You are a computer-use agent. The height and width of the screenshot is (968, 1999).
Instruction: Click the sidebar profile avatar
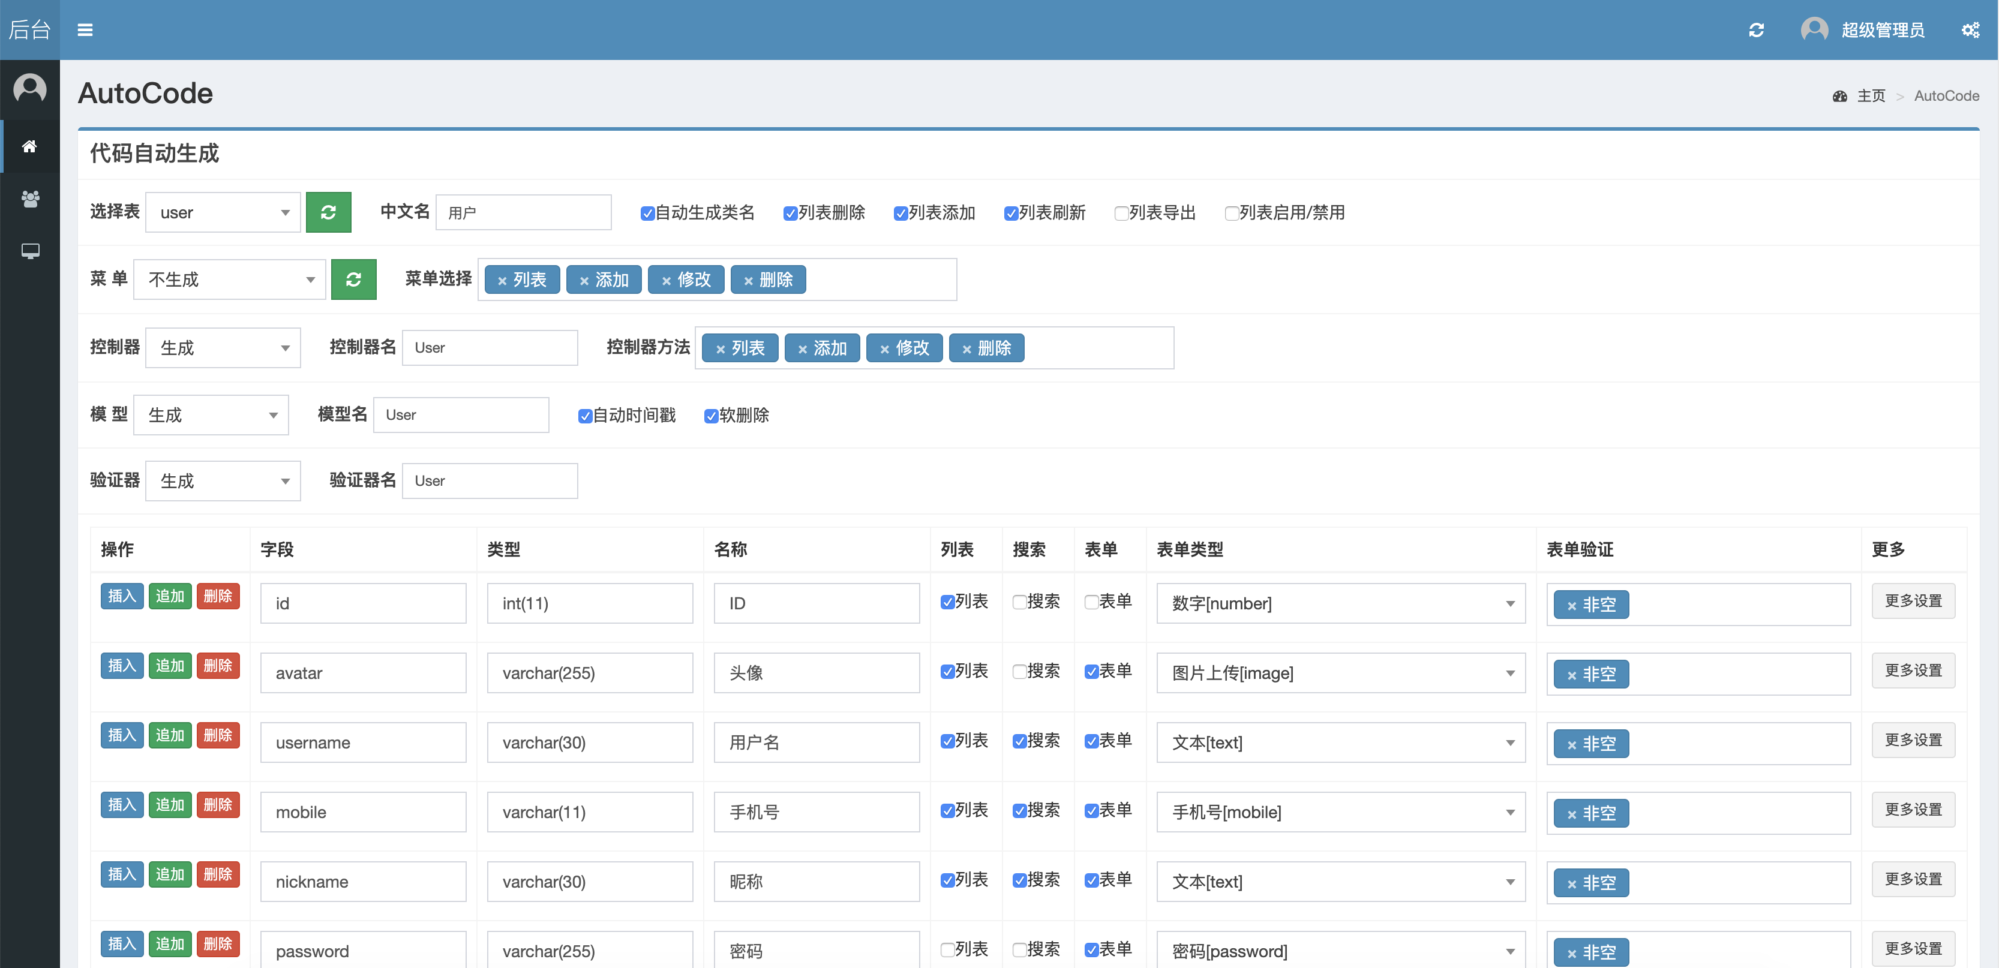coord(29,88)
